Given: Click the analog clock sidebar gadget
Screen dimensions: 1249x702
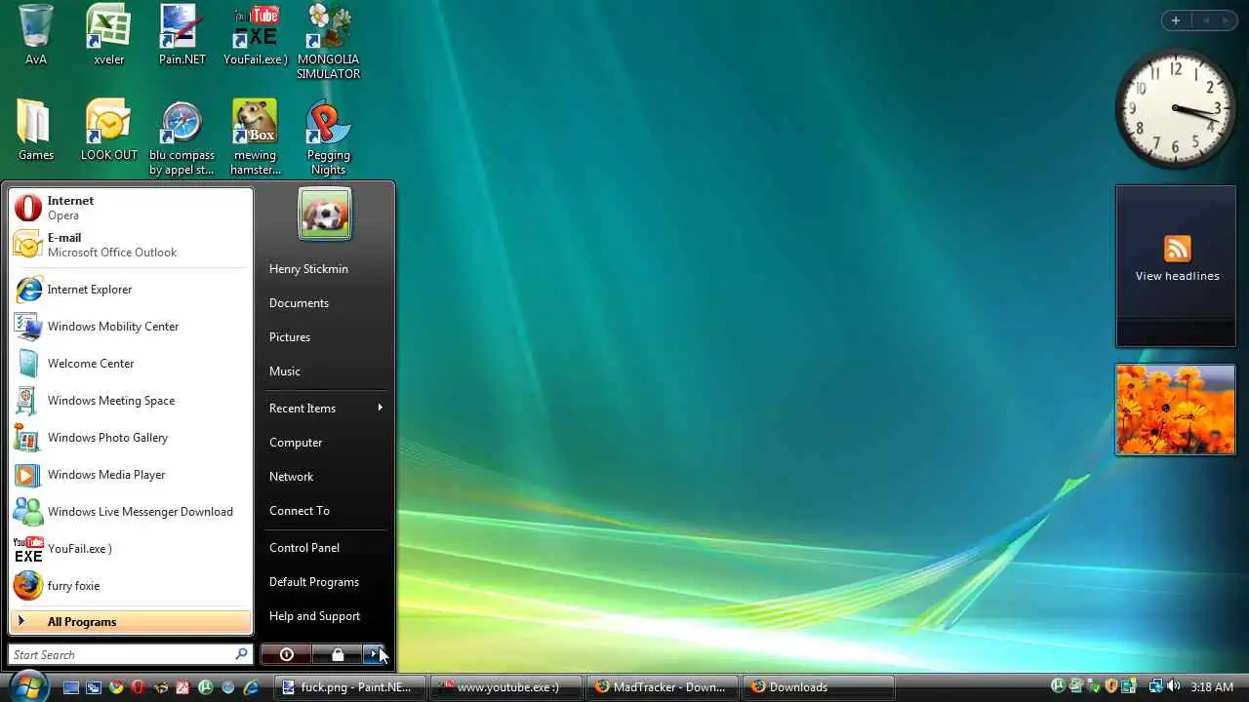Looking at the screenshot, I should [1176, 108].
